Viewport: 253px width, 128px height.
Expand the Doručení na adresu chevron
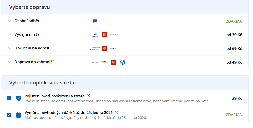point(10,48)
